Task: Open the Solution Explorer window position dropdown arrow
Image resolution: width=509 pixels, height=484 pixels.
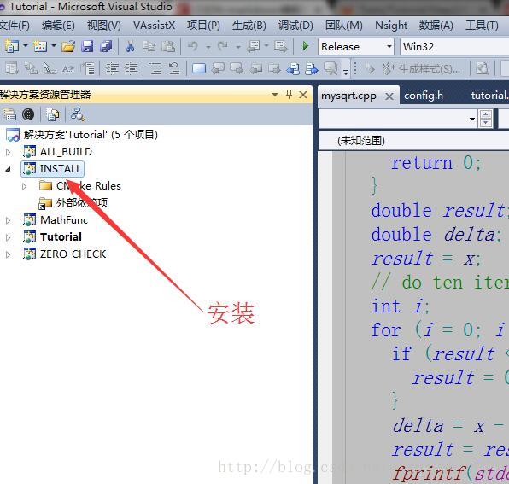Action: [x=275, y=95]
